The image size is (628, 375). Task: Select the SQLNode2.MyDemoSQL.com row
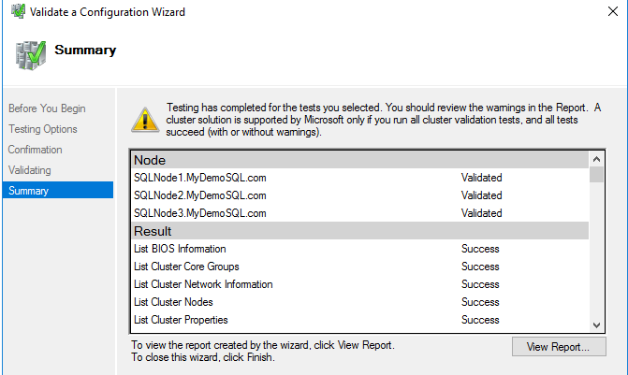click(200, 195)
